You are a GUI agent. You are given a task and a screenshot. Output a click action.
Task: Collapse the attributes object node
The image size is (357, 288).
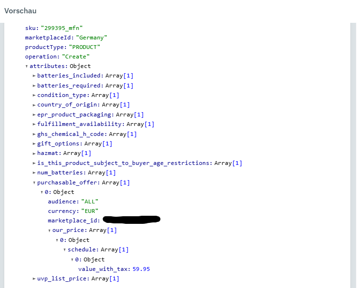click(x=27, y=67)
